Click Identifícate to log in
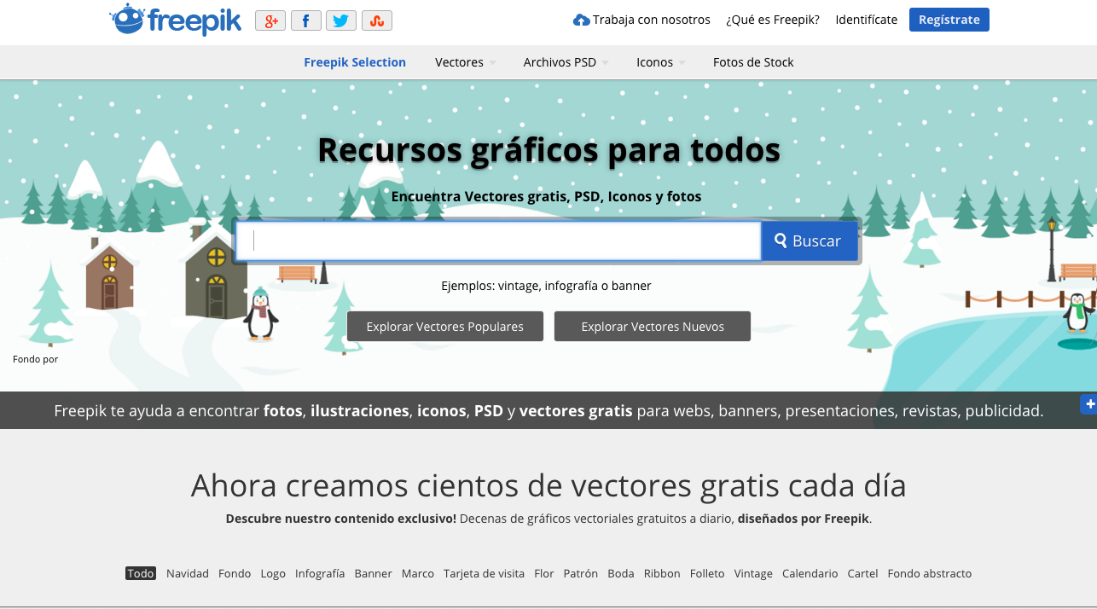 [x=867, y=20]
